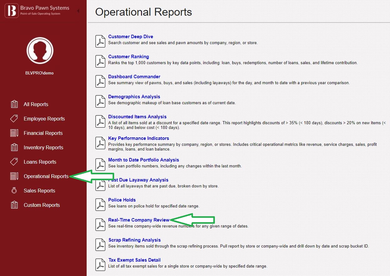Click the BLVPRO\demo username text
The image size is (390, 276).
point(39,73)
